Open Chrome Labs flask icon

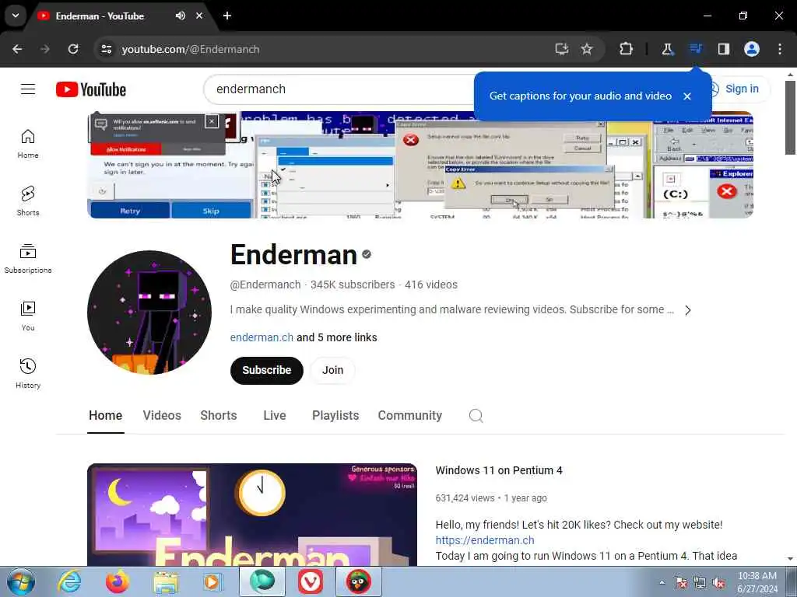tap(667, 49)
